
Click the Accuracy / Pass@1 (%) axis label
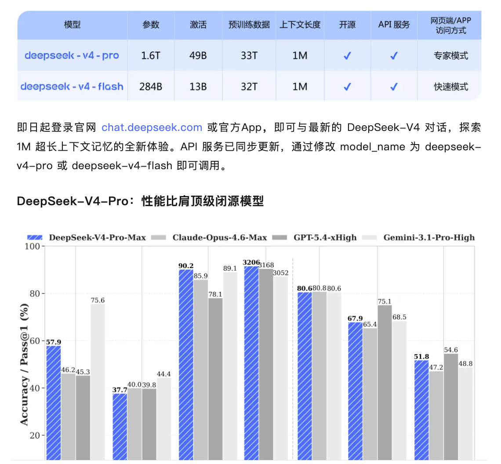point(24,365)
